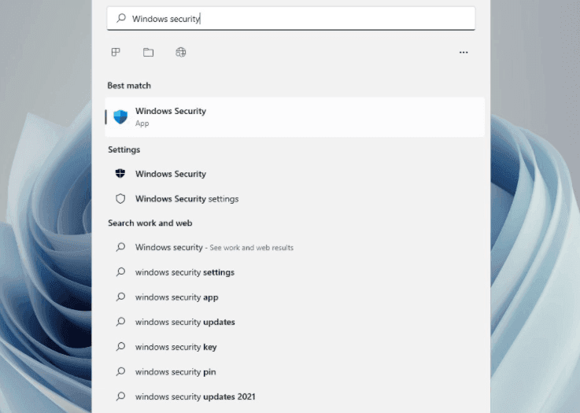Open the Windows Security app best match
Viewport: 580px width, 413px height.
295,117
